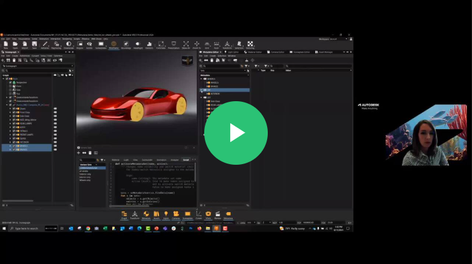Toggle the Boundings toolbar icon

pos(126,45)
